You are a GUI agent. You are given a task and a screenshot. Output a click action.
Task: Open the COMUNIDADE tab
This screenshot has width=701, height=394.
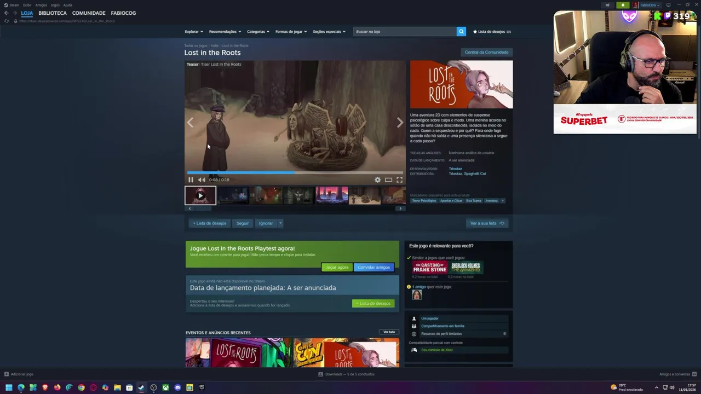point(89,13)
